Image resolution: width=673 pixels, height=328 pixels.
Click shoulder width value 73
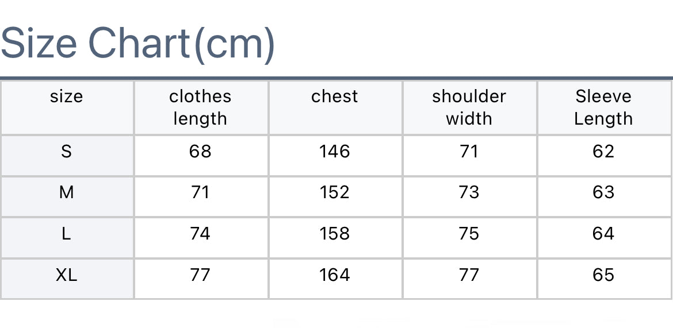point(469,192)
